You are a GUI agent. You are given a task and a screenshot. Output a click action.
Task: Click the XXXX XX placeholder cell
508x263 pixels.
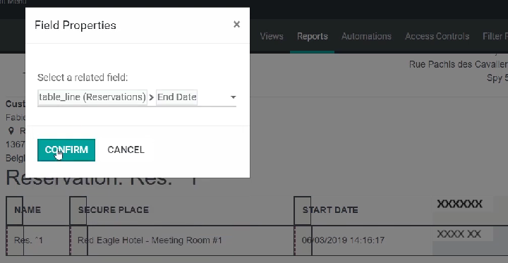[459, 234]
